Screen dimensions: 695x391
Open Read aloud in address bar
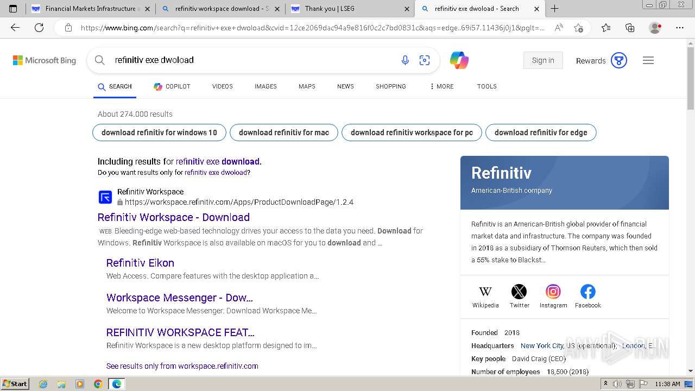(x=559, y=28)
